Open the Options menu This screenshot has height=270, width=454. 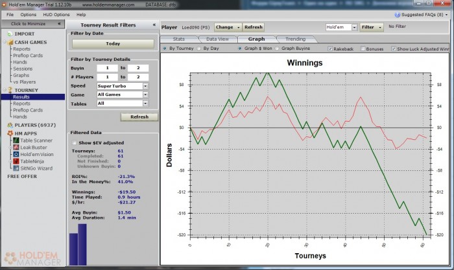[x=29, y=14]
